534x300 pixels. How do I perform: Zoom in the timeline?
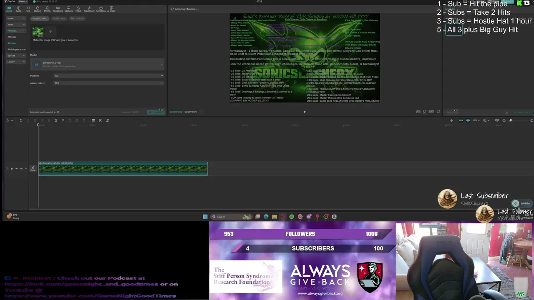tap(531, 120)
